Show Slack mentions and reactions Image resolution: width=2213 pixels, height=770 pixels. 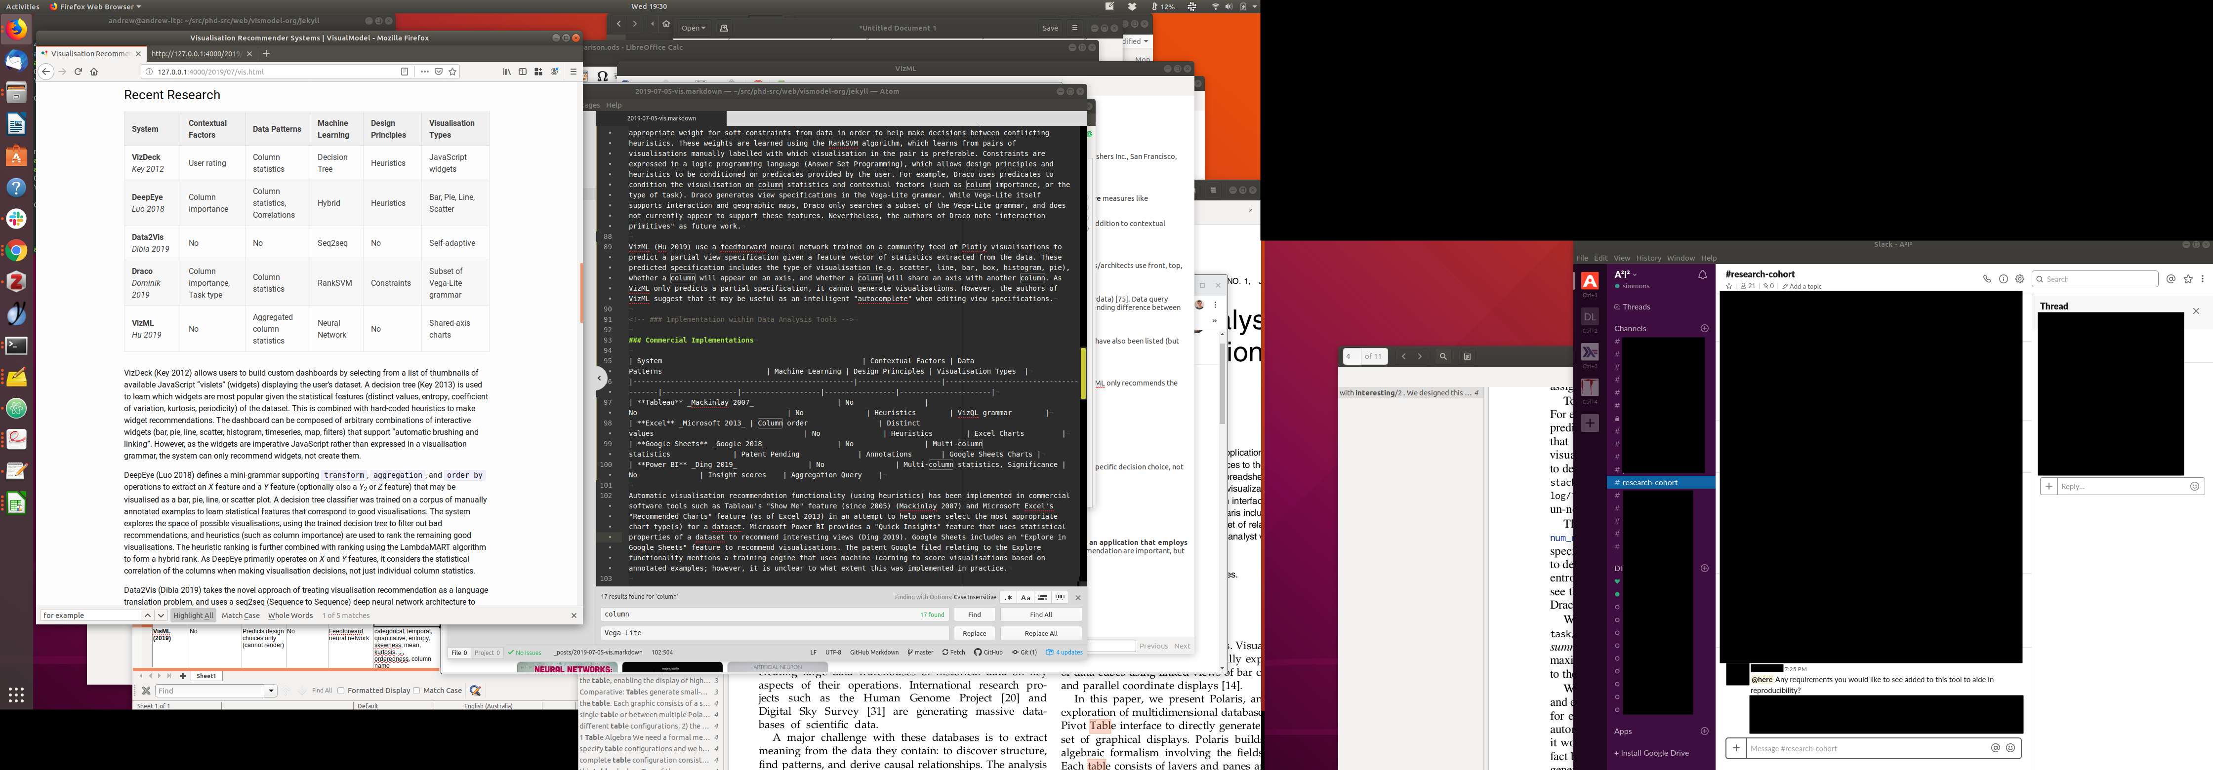2171,279
